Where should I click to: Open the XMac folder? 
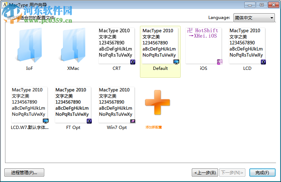click(x=73, y=45)
